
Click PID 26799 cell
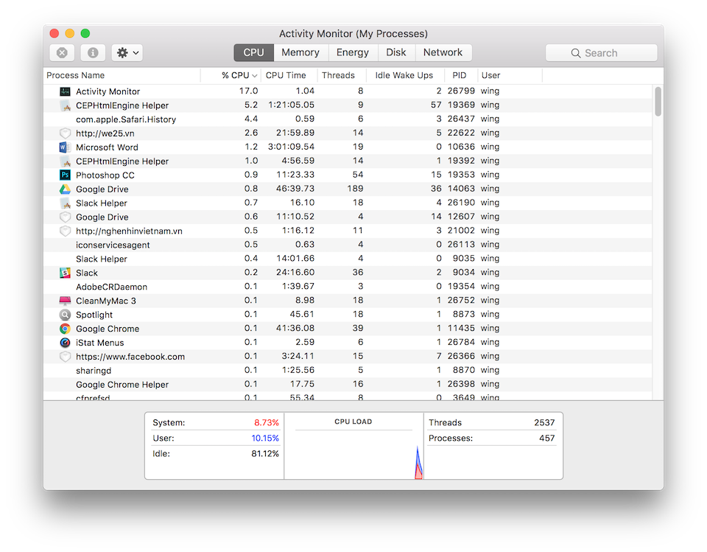tap(461, 91)
